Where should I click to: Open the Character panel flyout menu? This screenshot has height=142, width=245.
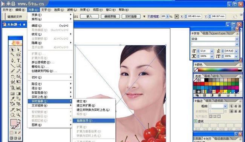237,34
